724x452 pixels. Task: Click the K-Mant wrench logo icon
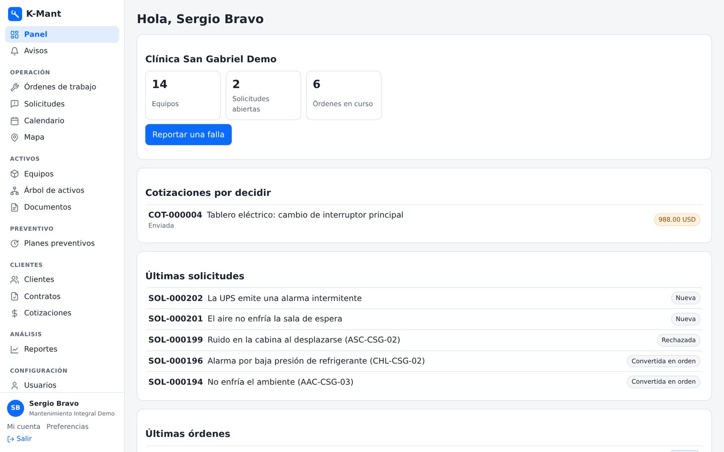15,14
